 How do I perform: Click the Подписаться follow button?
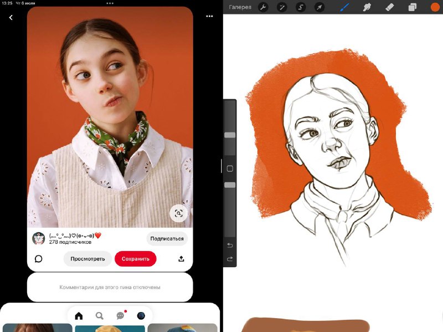tap(167, 239)
